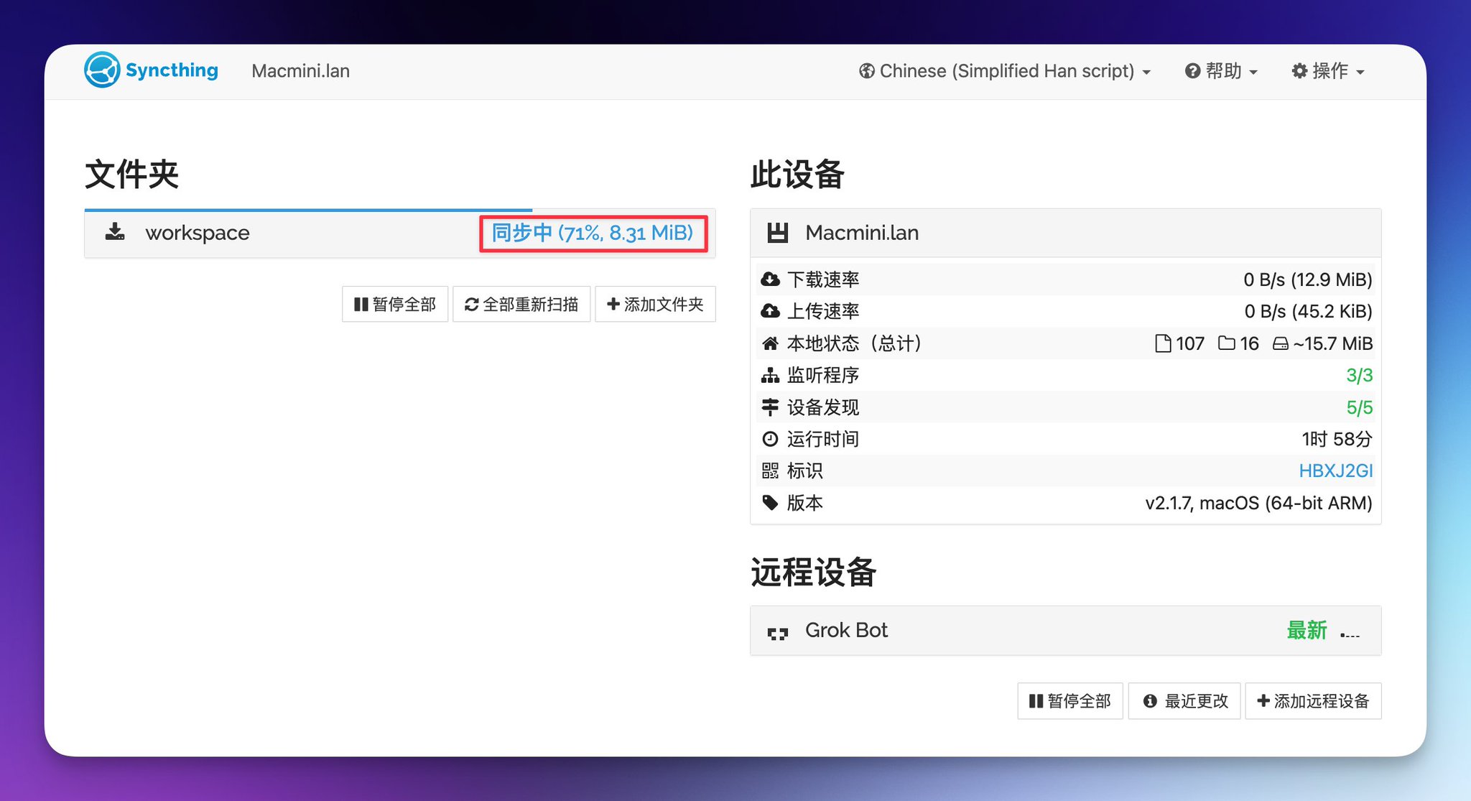Click the Macmini.lan name in navbar

300,70
